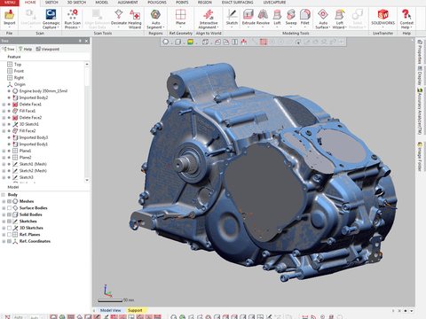Viewport: 426px width, 319px height.
Task: Open the Viewpoint tab in Tree panel
Action: point(48,49)
